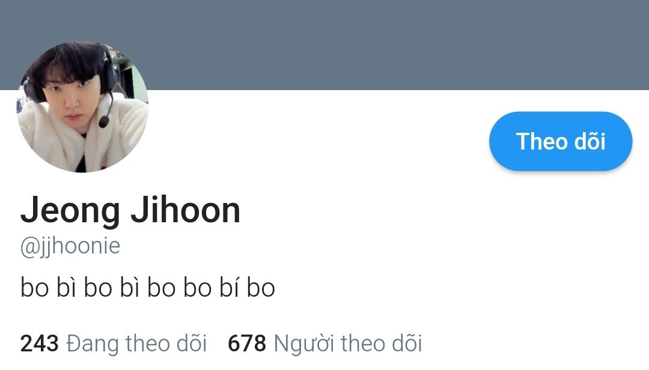Click the @jjhoonie handle
649x370 pixels.
coord(70,247)
